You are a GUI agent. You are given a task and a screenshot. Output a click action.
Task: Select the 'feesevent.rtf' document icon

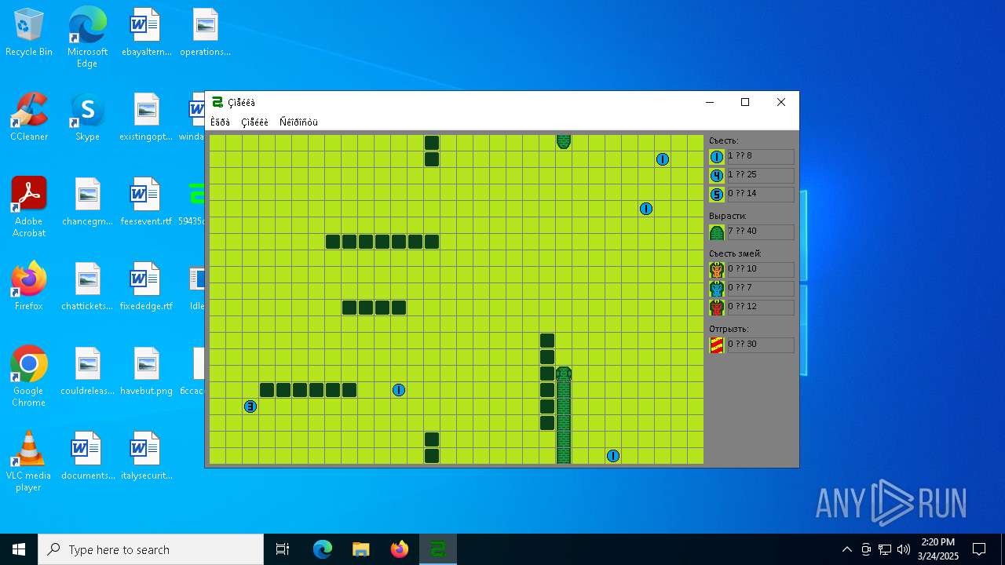tap(146, 202)
